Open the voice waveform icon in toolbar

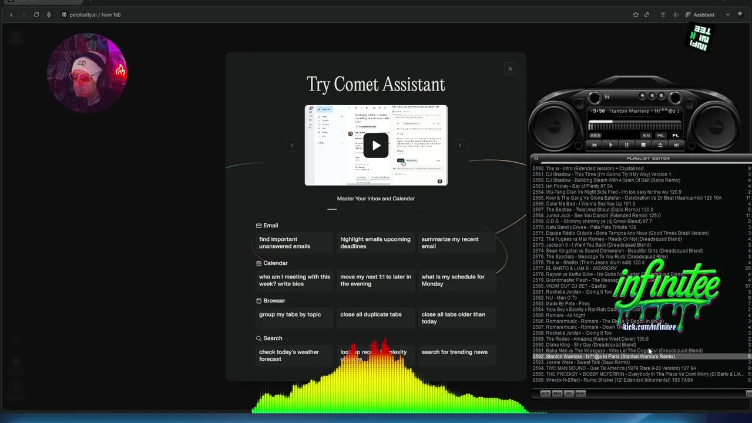pos(676,15)
